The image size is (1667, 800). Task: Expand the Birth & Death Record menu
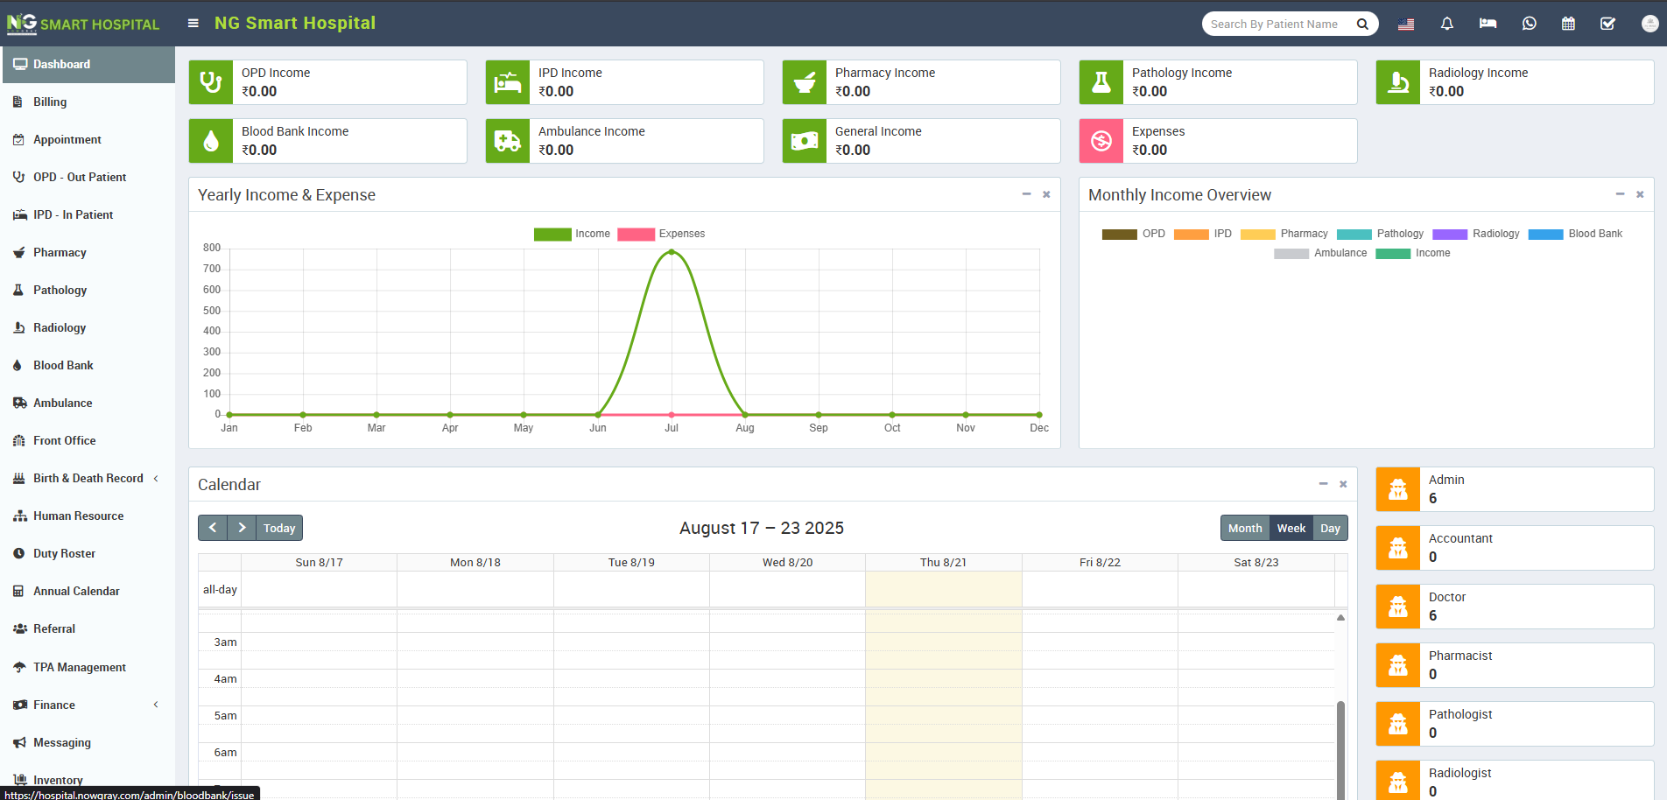(x=88, y=478)
